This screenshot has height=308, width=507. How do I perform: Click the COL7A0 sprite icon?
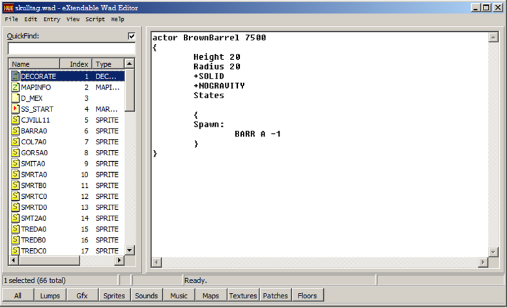click(15, 142)
